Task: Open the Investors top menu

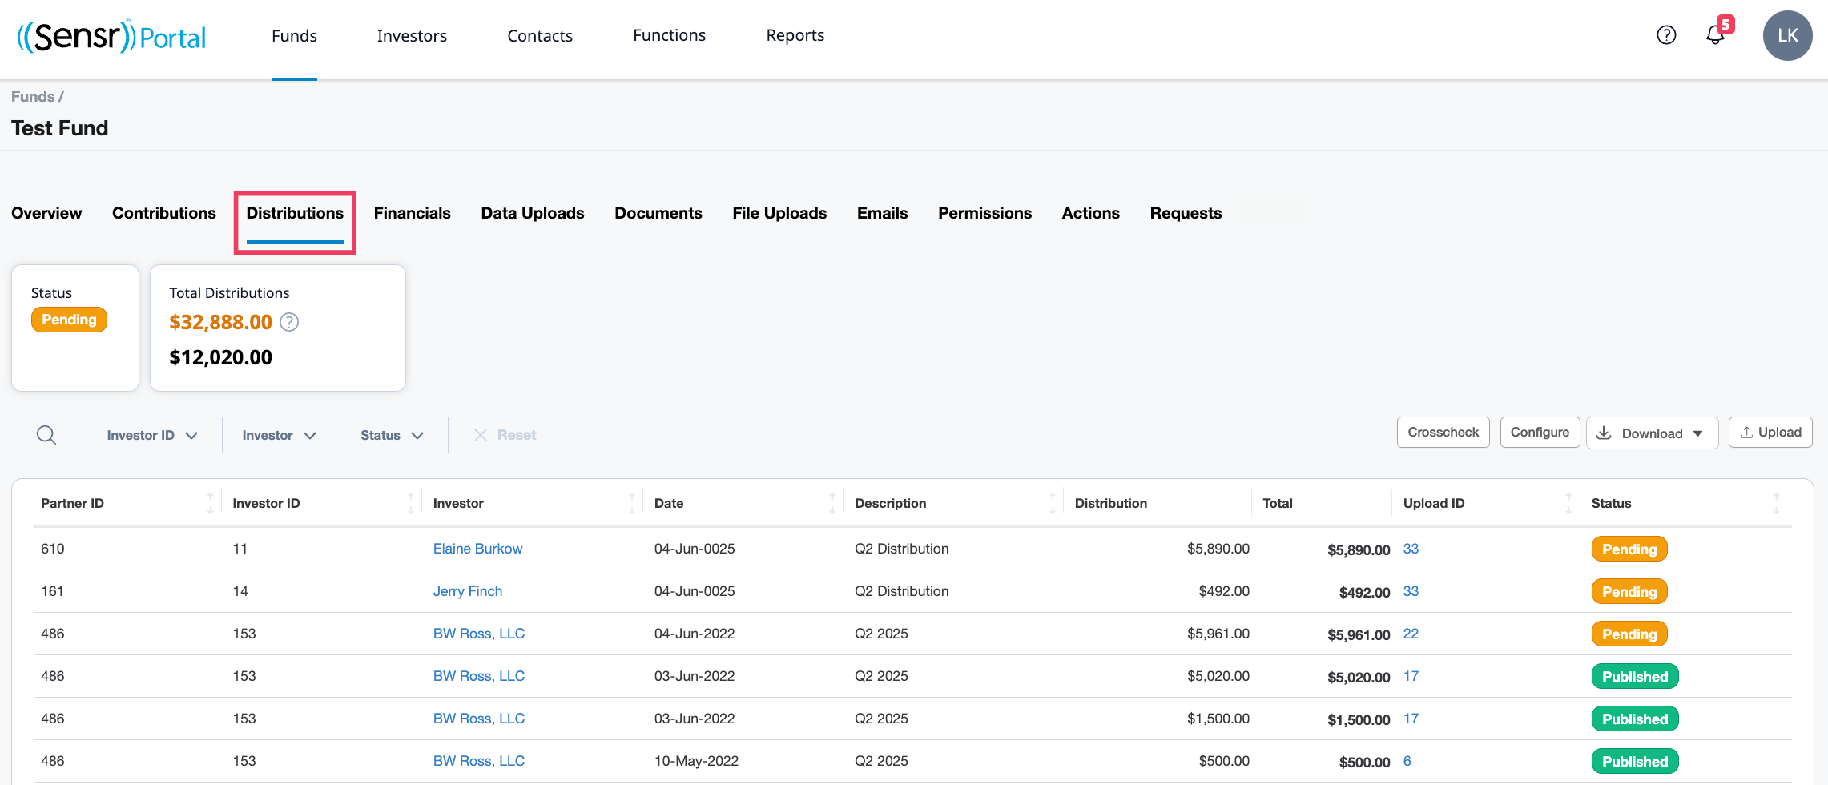Action: coord(412,36)
